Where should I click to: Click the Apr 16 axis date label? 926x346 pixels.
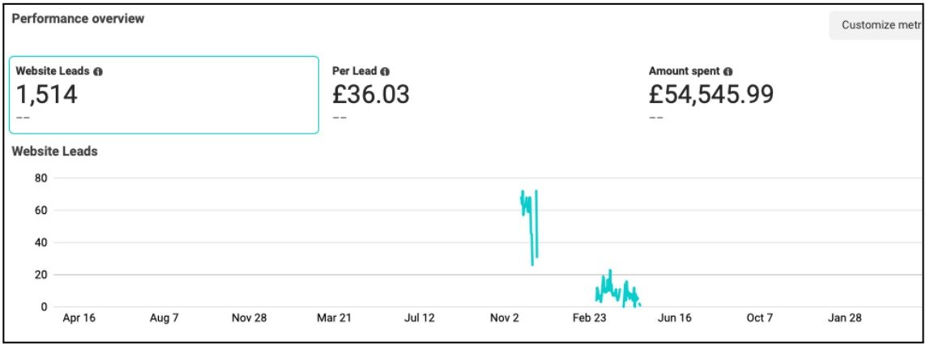click(x=79, y=318)
